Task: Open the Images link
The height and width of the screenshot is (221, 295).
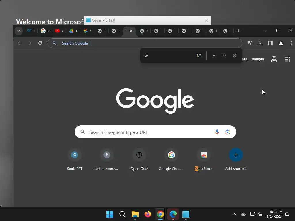Action: point(258,59)
